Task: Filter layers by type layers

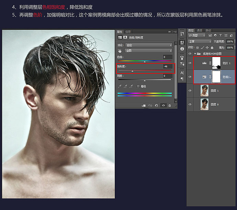Action: point(221,35)
